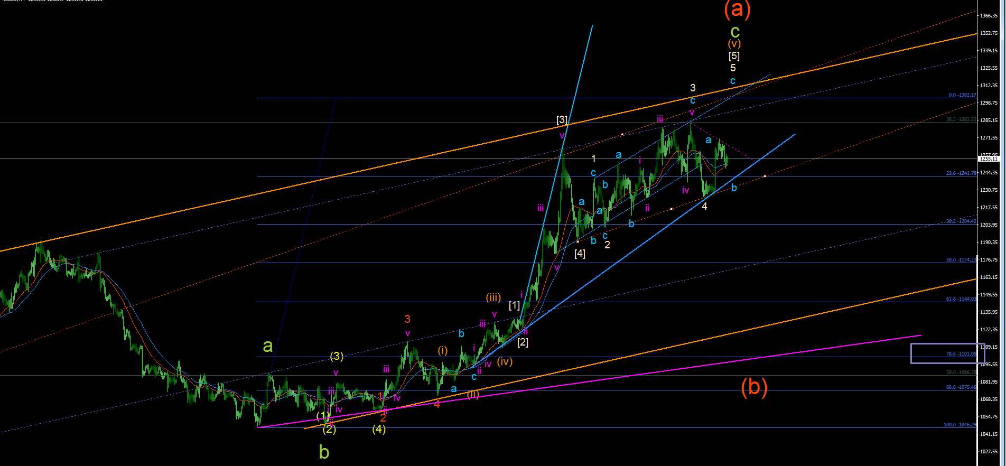Select the white [5] wave label
This screenshot has width=1006, height=466.
(x=734, y=56)
